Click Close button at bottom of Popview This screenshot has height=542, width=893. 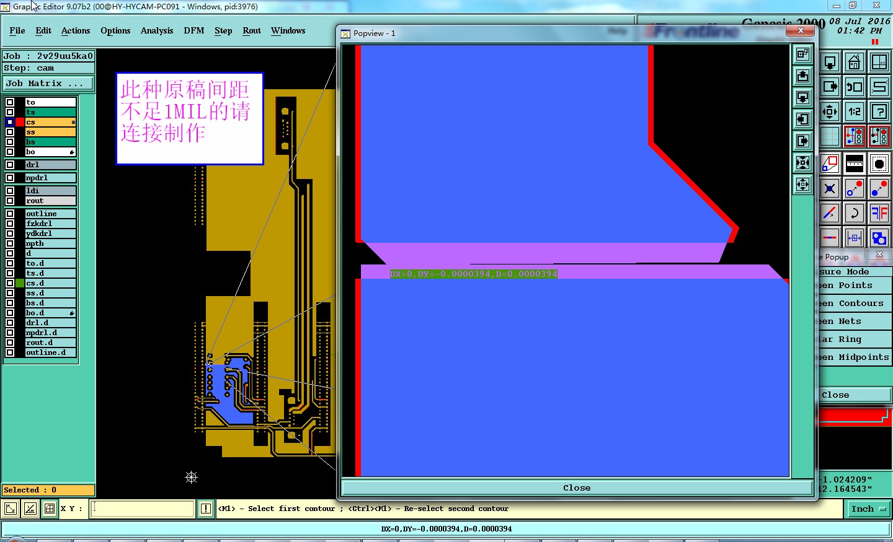(577, 487)
